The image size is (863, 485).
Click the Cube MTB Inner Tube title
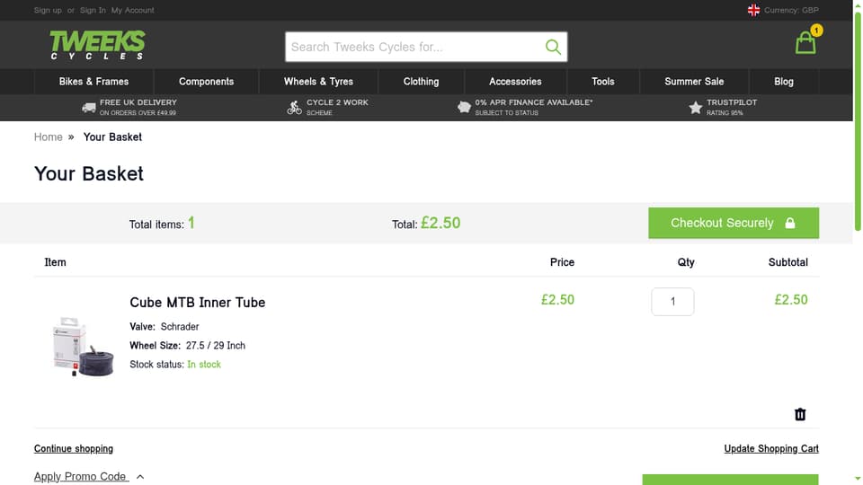[x=198, y=303]
